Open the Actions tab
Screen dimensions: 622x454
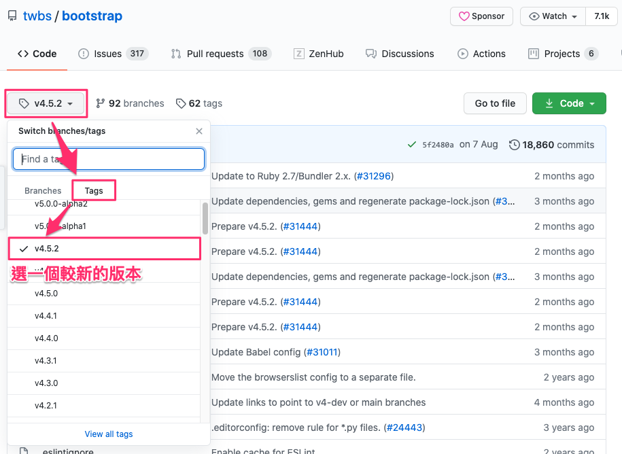481,54
